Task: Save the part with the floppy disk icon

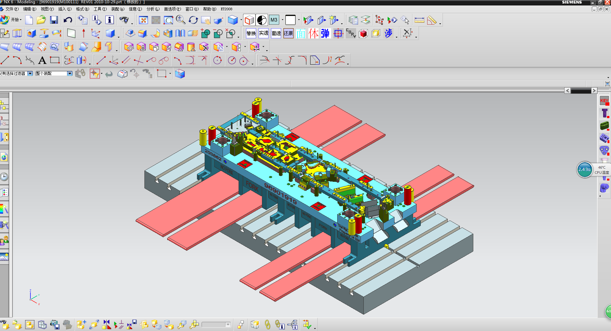Action: (x=54, y=20)
